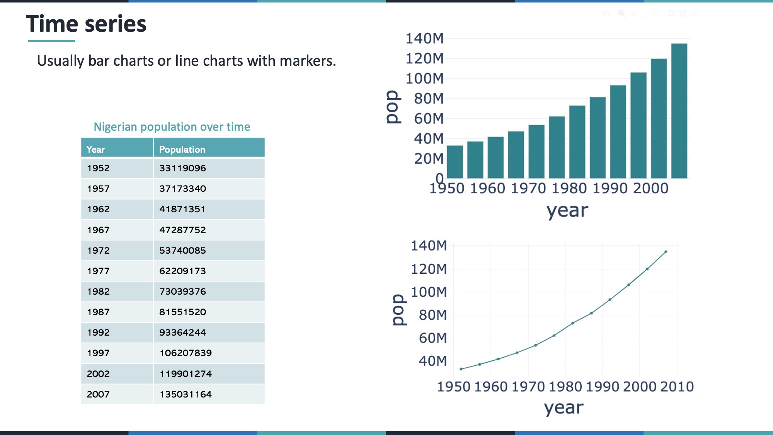Click the first bar for year 1952
Image resolution: width=773 pixels, height=435 pixels.
[455, 162]
